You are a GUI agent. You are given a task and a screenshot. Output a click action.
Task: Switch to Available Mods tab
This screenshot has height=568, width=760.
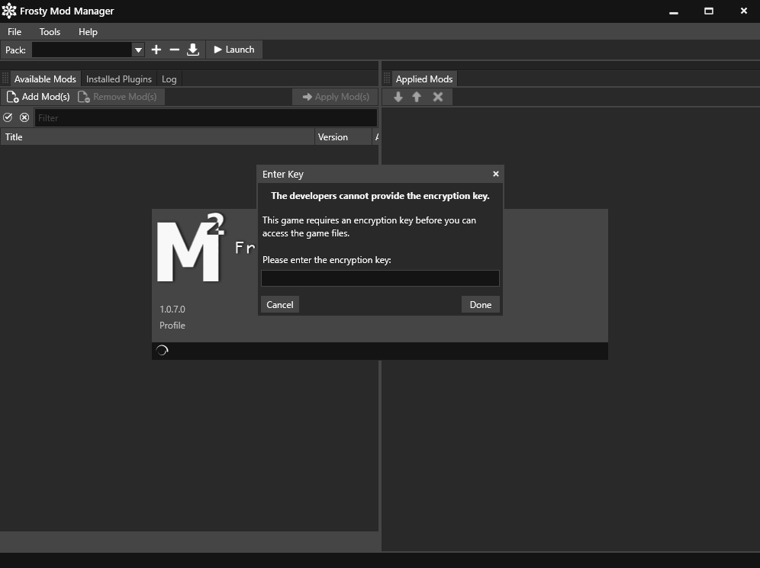45,79
